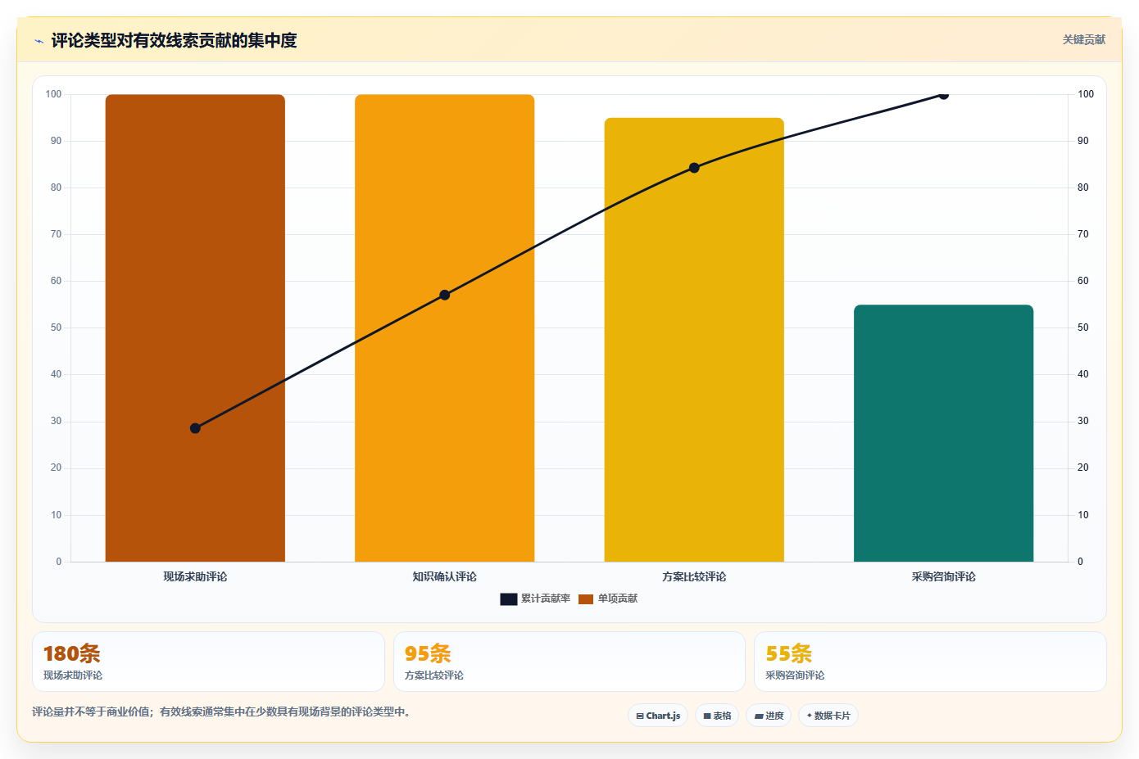Image resolution: width=1139 pixels, height=759 pixels.
Task: Toggle the 累计贡献率 legend item
Action: [x=535, y=599]
